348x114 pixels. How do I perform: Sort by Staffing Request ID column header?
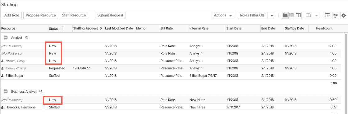coord(87,28)
